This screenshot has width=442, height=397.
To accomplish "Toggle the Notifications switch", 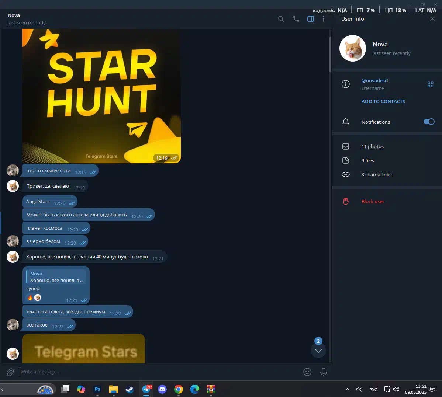I will (429, 122).
